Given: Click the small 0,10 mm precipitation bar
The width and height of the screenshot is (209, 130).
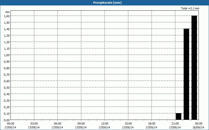Looking at the screenshot, I should click(178, 116).
